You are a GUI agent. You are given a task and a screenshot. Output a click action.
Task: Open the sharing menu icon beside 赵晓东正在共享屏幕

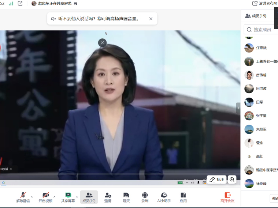[75, 4]
